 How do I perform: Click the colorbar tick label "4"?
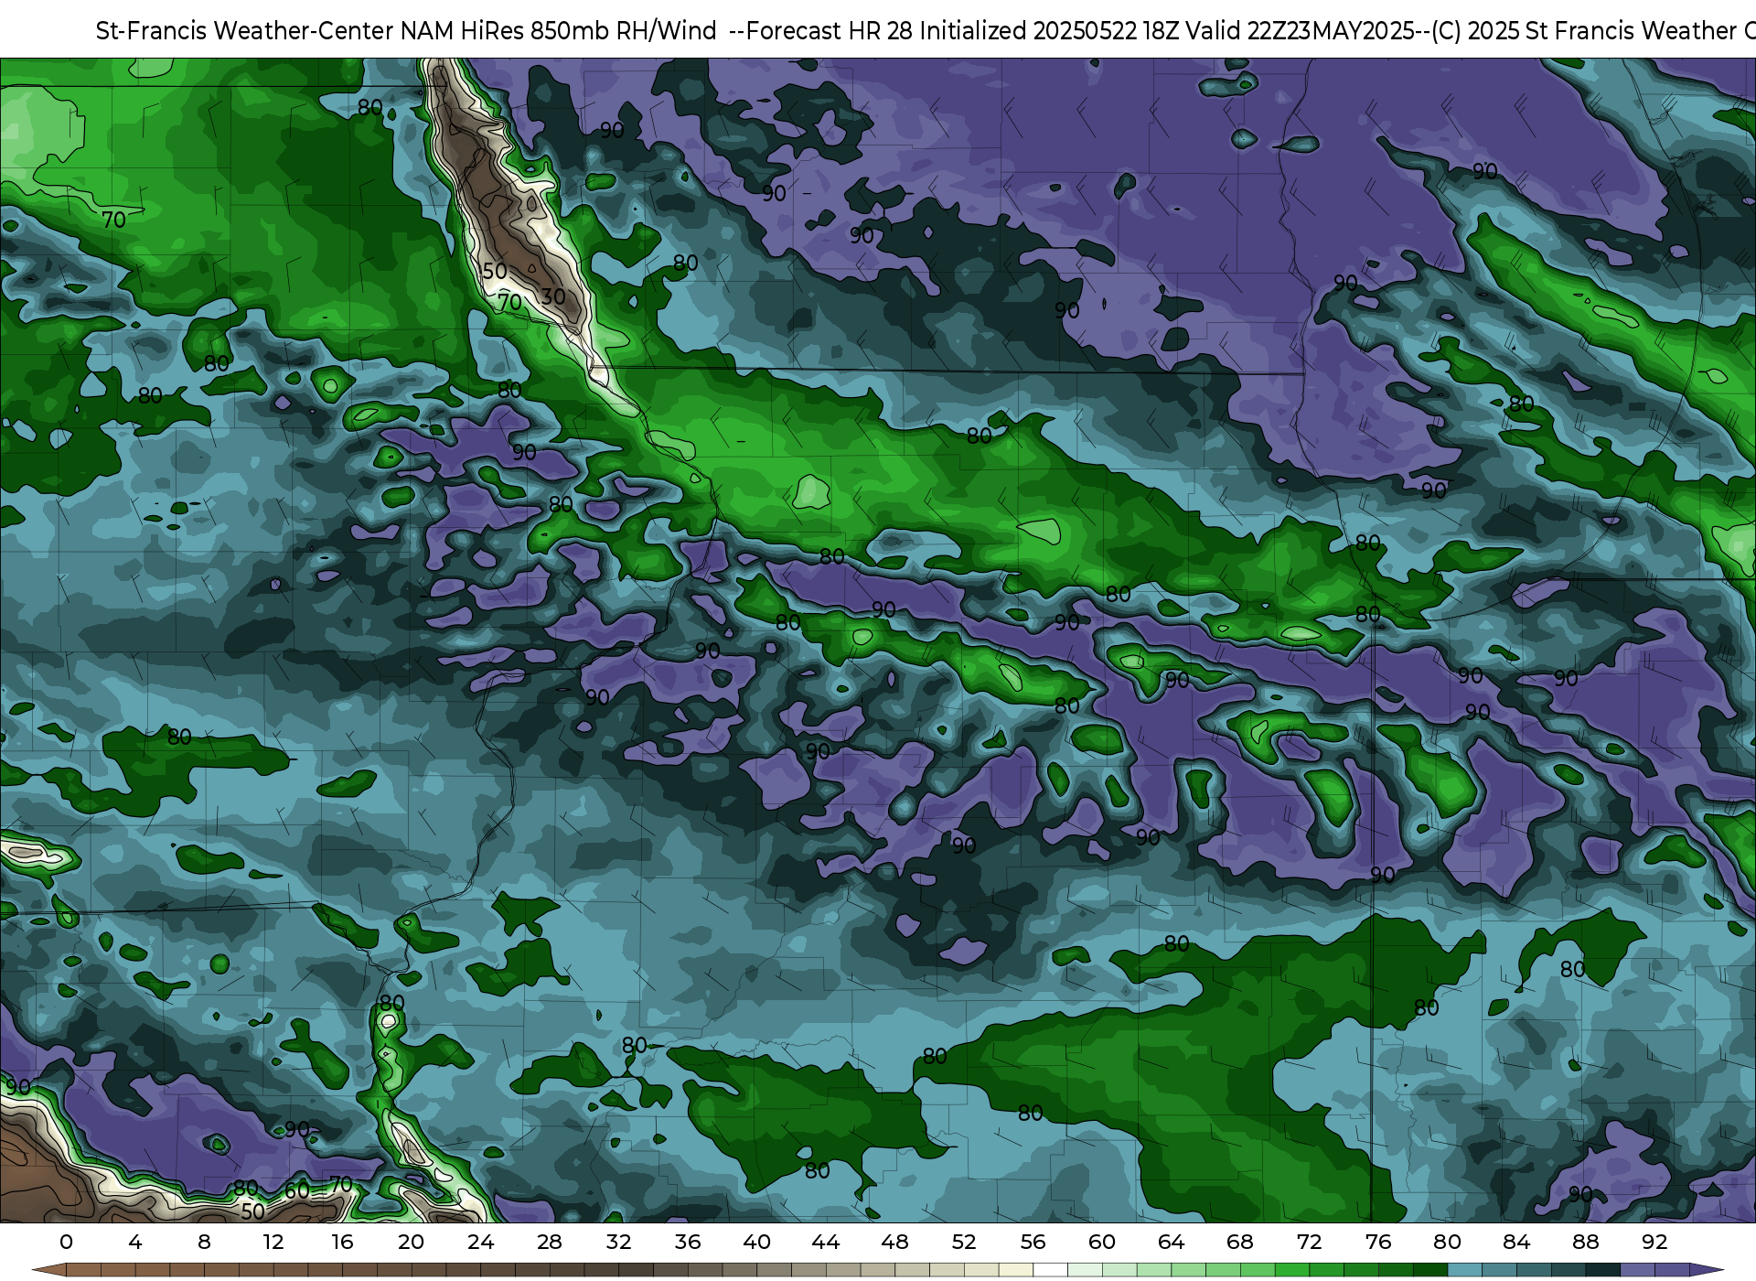[x=135, y=1242]
